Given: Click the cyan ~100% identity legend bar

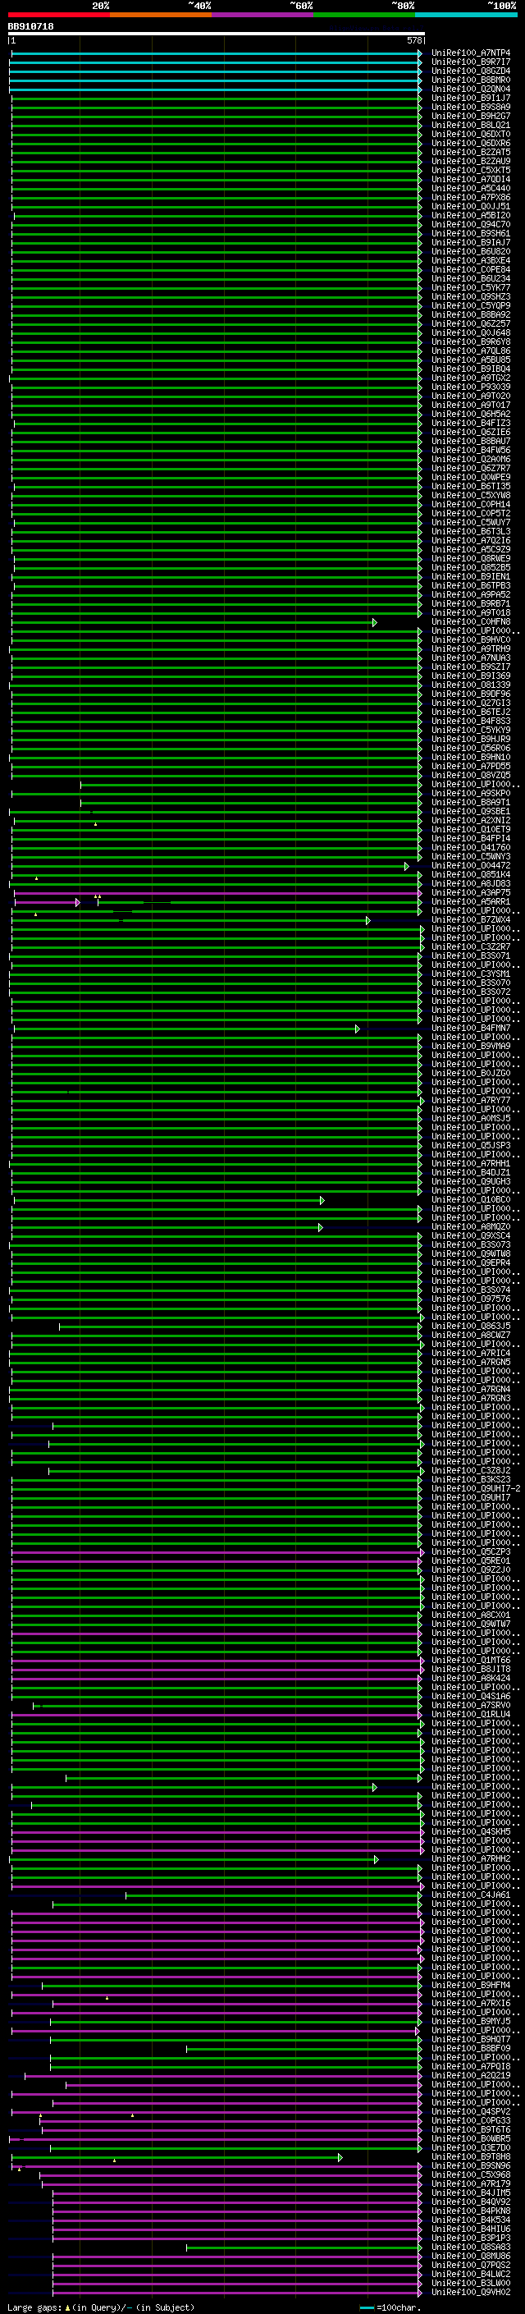Looking at the screenshot, I should (x=466, y=15).
